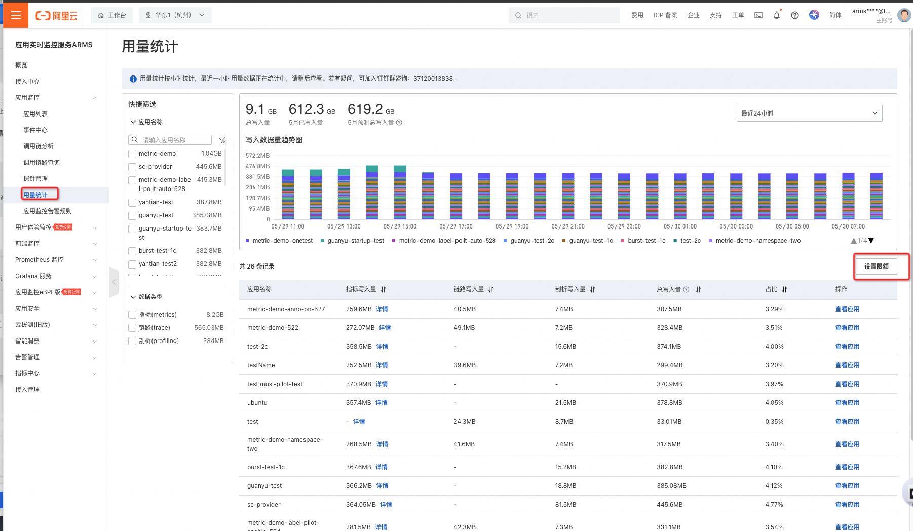The height and width of the screenshot is (531, 913).
Task: Open 概览 in the sidebar
Action: tap(21, 65)
